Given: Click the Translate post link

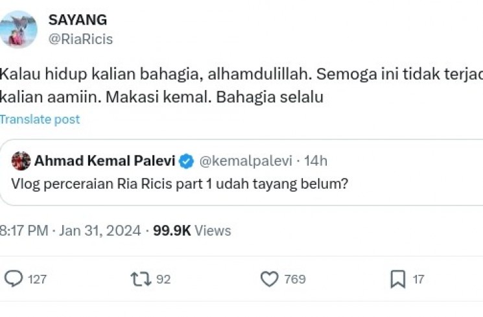Looking at the screenshot, I should (40, 119).
